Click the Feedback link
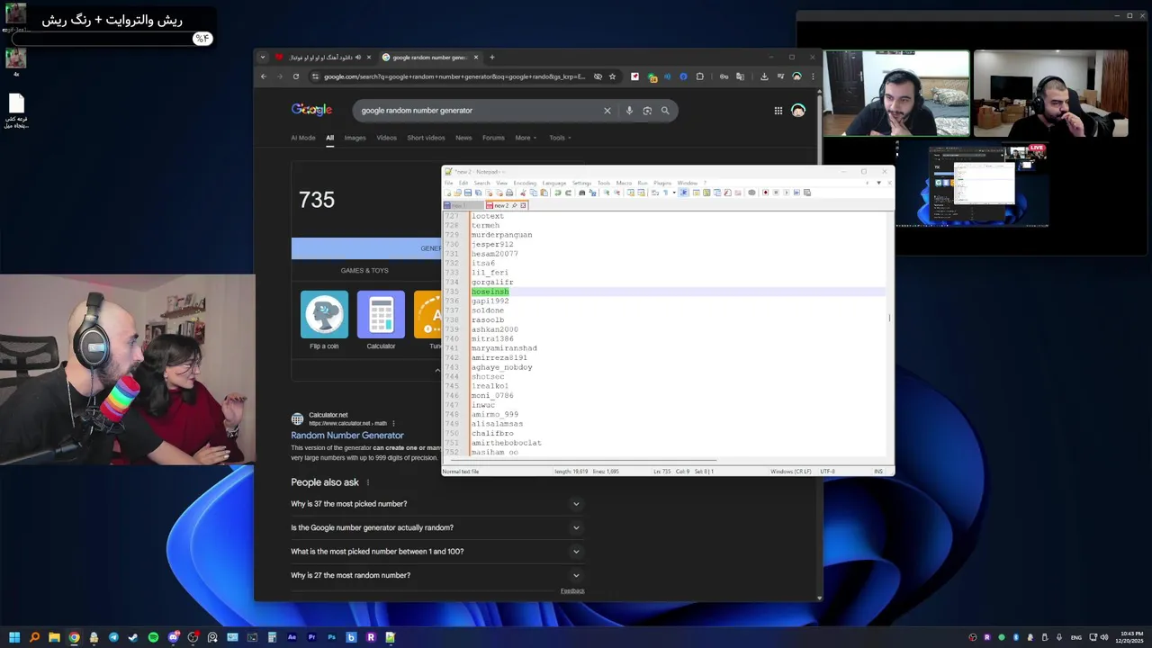Viewport: 1152px width, 648px height. click(572, 590)
